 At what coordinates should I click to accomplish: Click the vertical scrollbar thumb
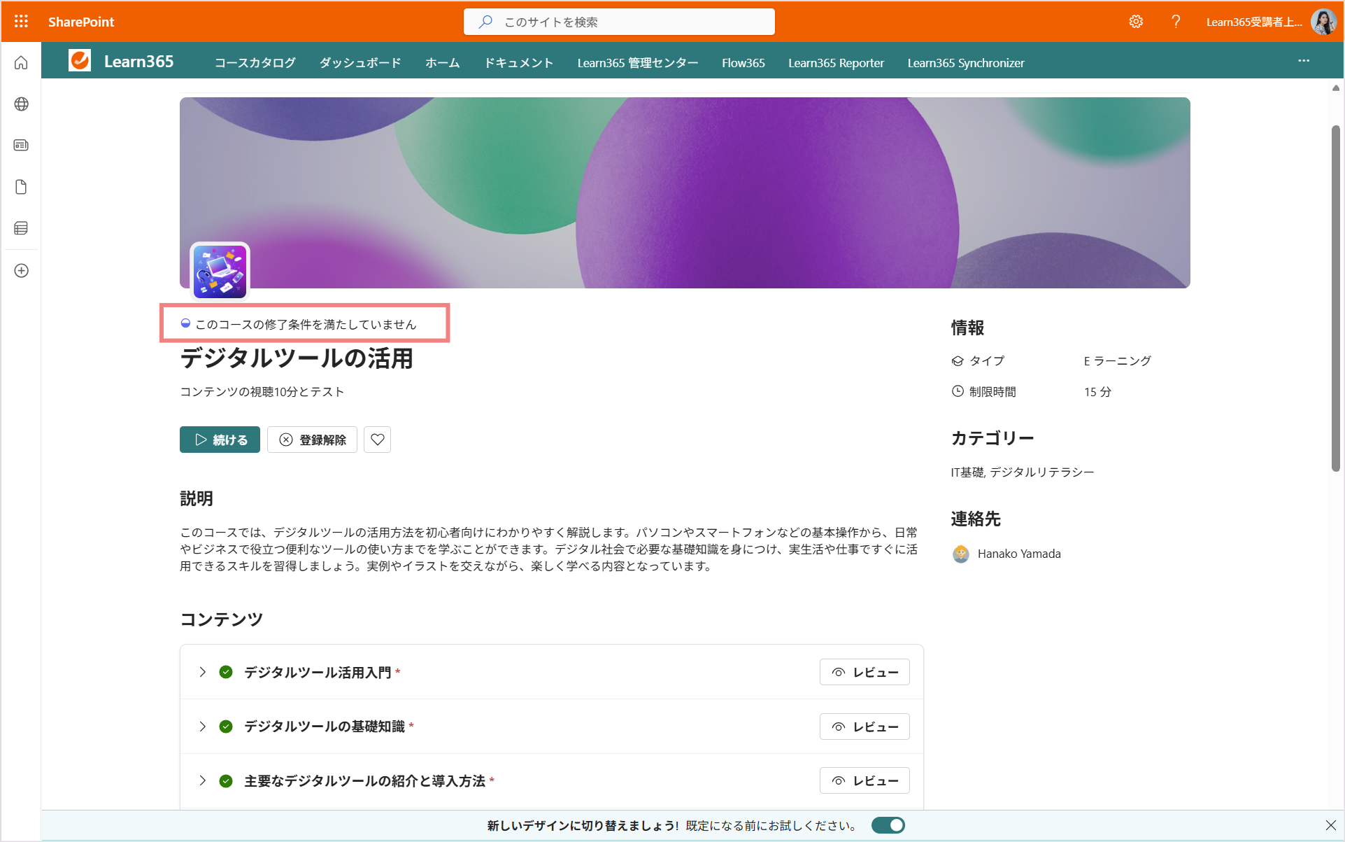point(1335,299)
